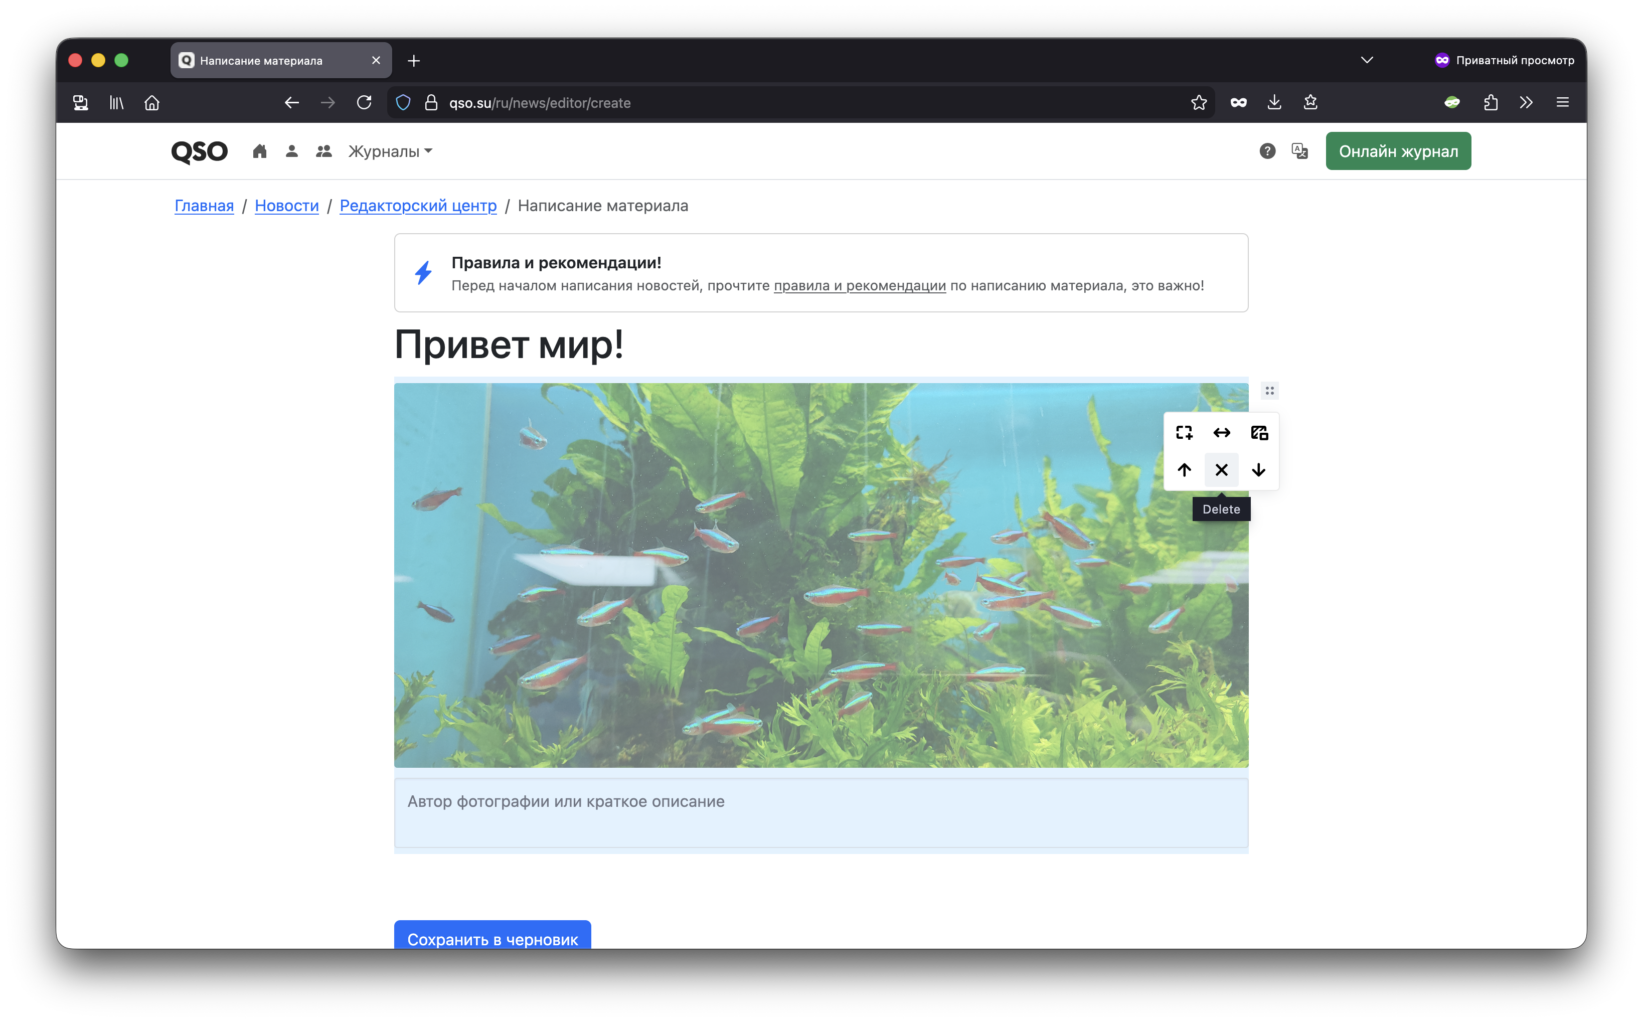Viewport: 1643px width, 1023px height.
Task: Click the Delete block X icon
Action: [x=1221, y=469]
